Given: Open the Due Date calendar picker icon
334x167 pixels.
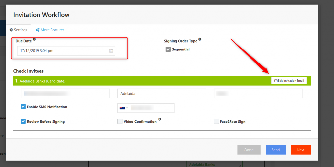Looking at the screenshot, I should pyautogui.click(x=111, y=51).
